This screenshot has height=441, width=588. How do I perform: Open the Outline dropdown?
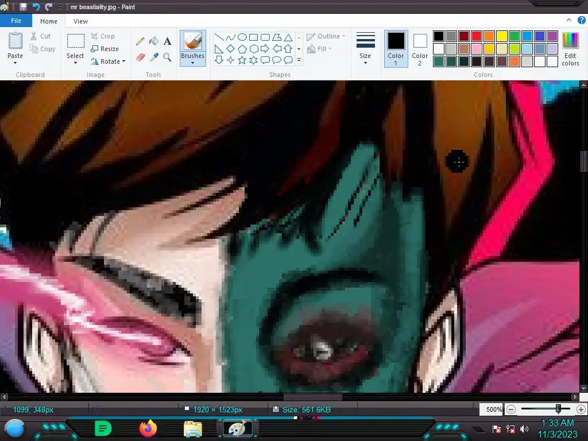click(x=326, y=36)
